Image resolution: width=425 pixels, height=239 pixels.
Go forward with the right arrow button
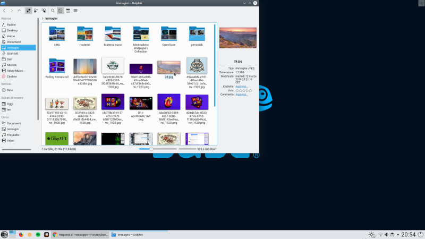pyautogui.click(x=12, y=11)
